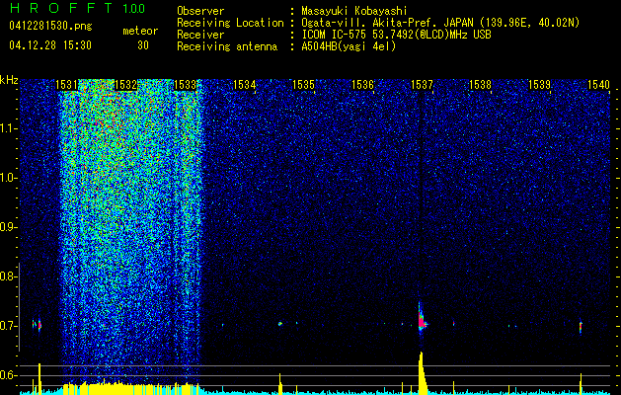Click the 1536 time marker
This screenshot has width=621, height=395.
coord(362,85)
